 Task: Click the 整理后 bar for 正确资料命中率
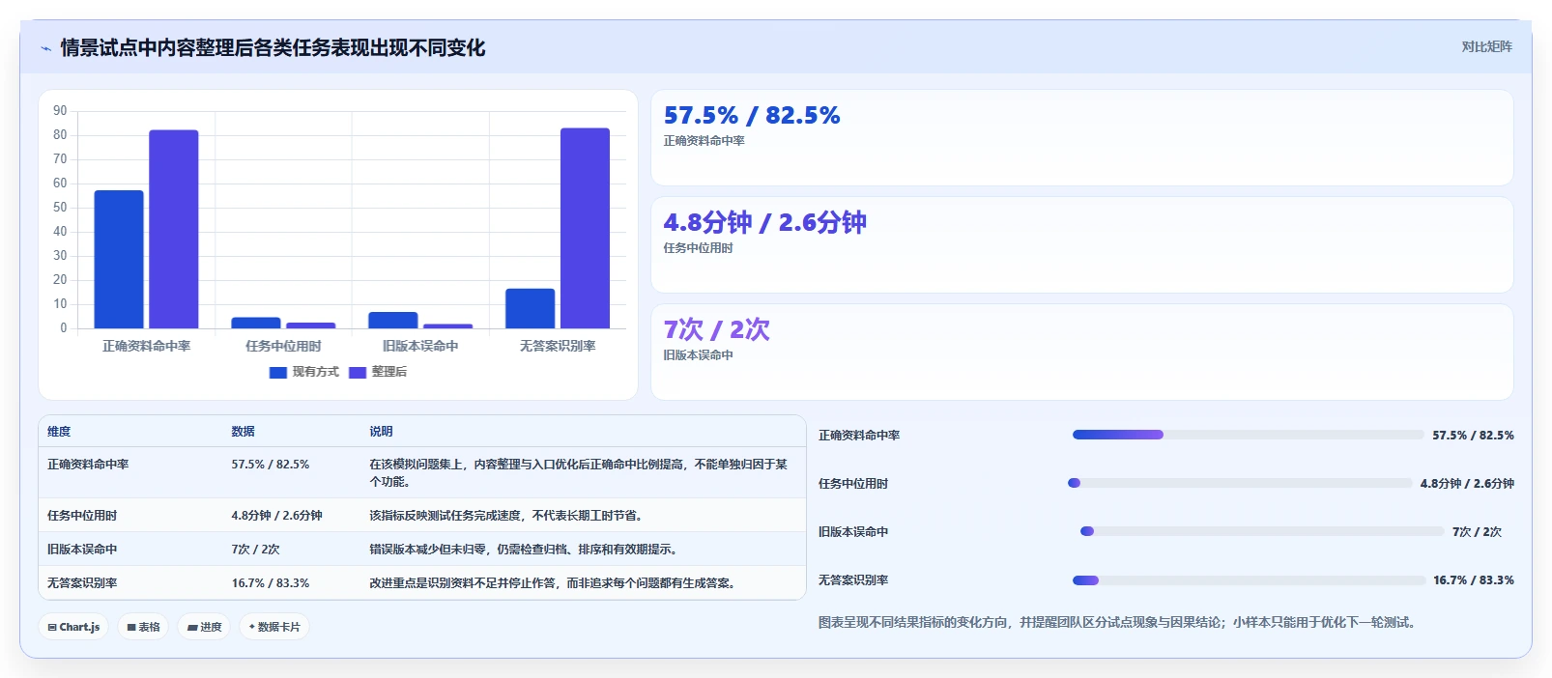174,229
